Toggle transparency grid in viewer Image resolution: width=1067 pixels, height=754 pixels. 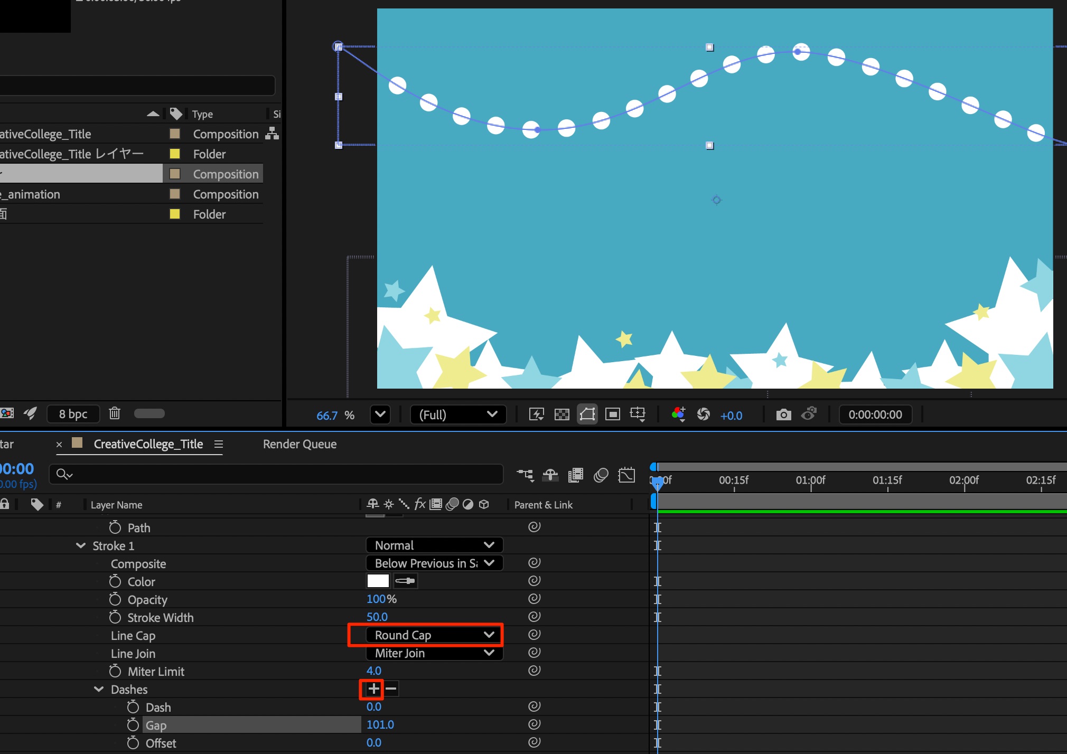coord(561,414)
